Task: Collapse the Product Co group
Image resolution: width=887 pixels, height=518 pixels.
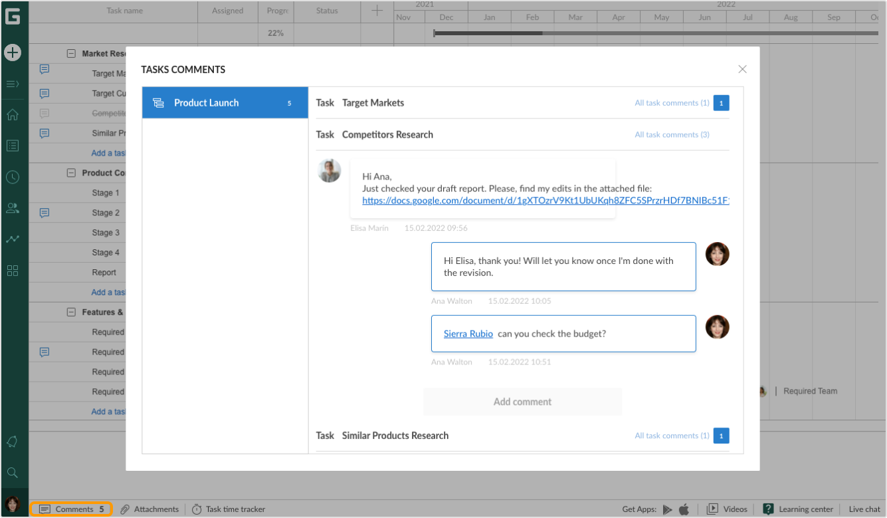Action: tap(71, 173)
